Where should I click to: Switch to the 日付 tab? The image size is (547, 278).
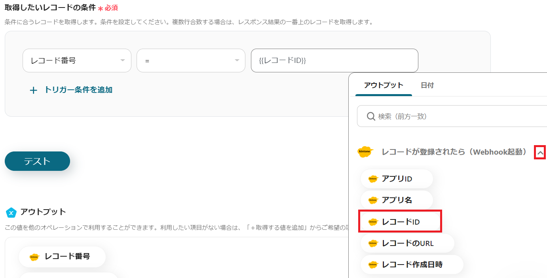point(427,85)
